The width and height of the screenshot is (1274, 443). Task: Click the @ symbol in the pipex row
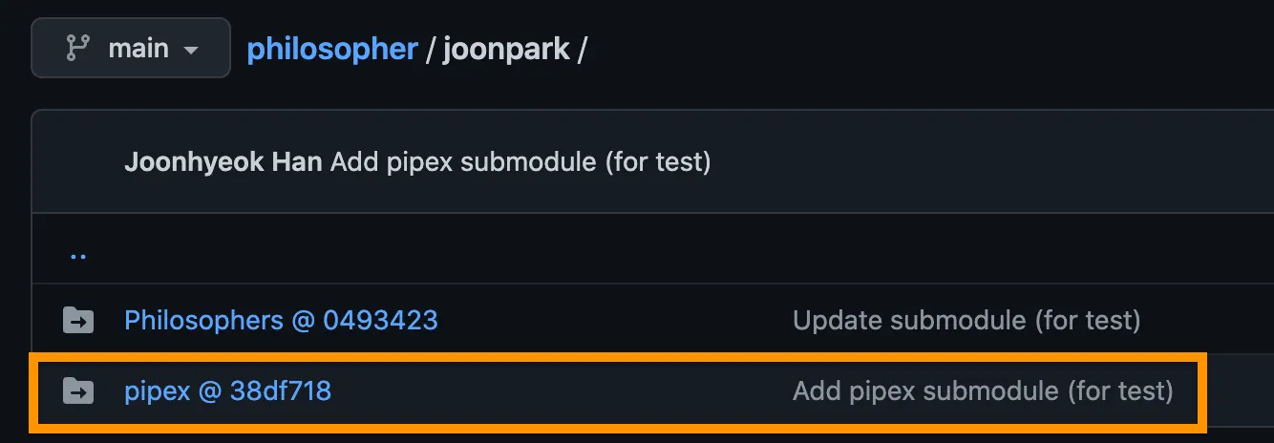pos(210,390)
